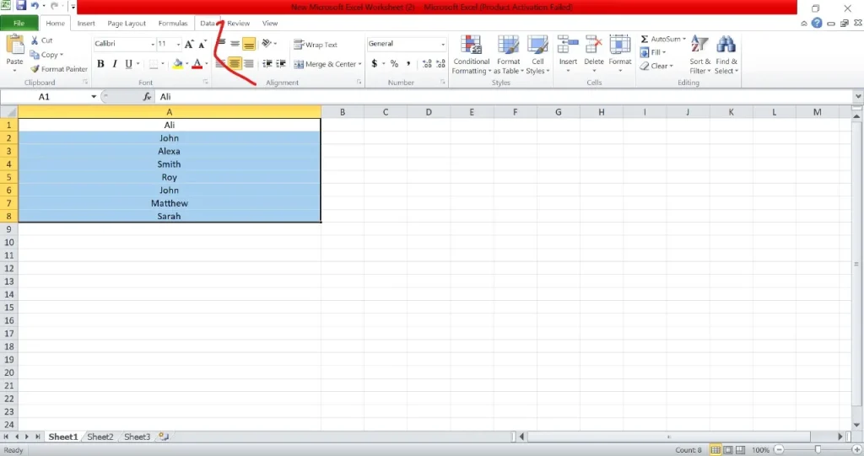Decrease the cell indent
The width and height of the screenshot is (864, 456).
267,63
